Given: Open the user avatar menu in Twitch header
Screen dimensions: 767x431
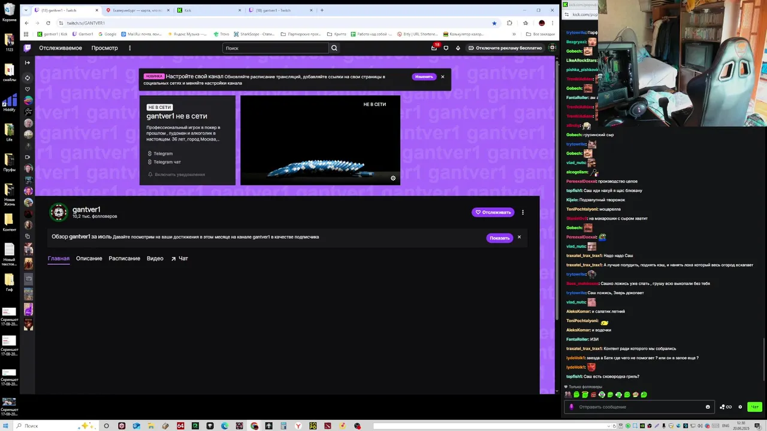Looking at the screenshot, I should pos(552,48).
